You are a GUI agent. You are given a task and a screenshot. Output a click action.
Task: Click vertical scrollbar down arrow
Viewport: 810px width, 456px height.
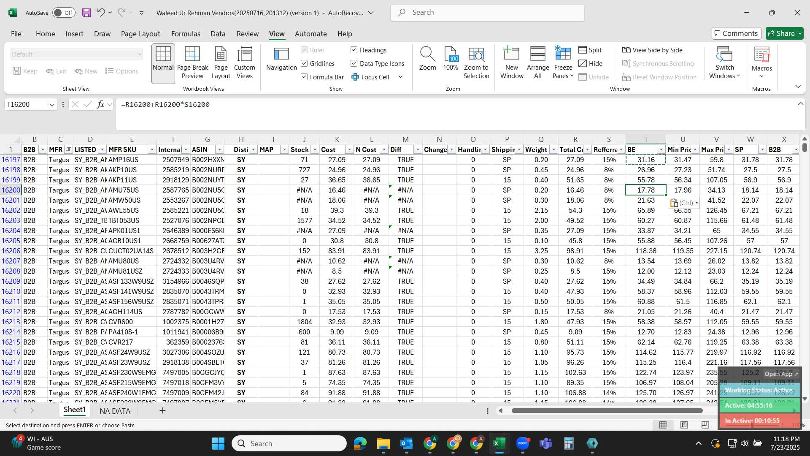tap(805, 399)
